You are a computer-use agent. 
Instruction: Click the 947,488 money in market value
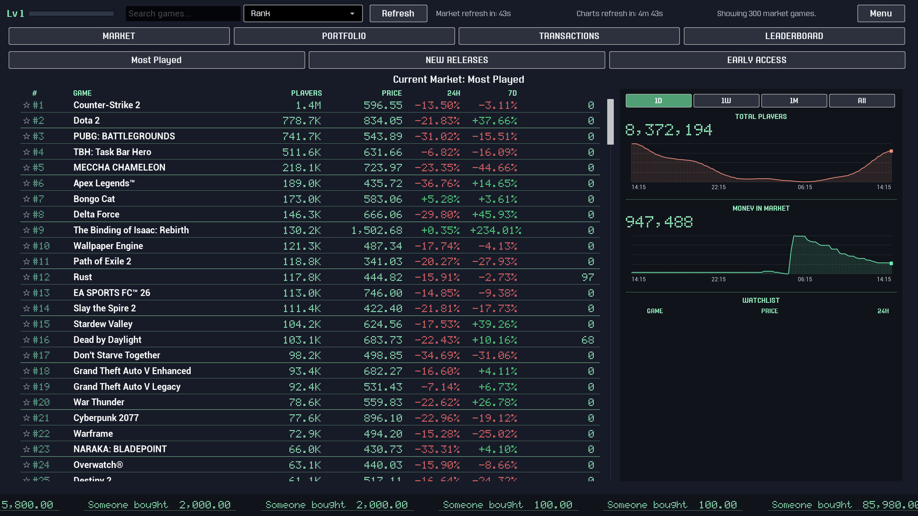659,222
